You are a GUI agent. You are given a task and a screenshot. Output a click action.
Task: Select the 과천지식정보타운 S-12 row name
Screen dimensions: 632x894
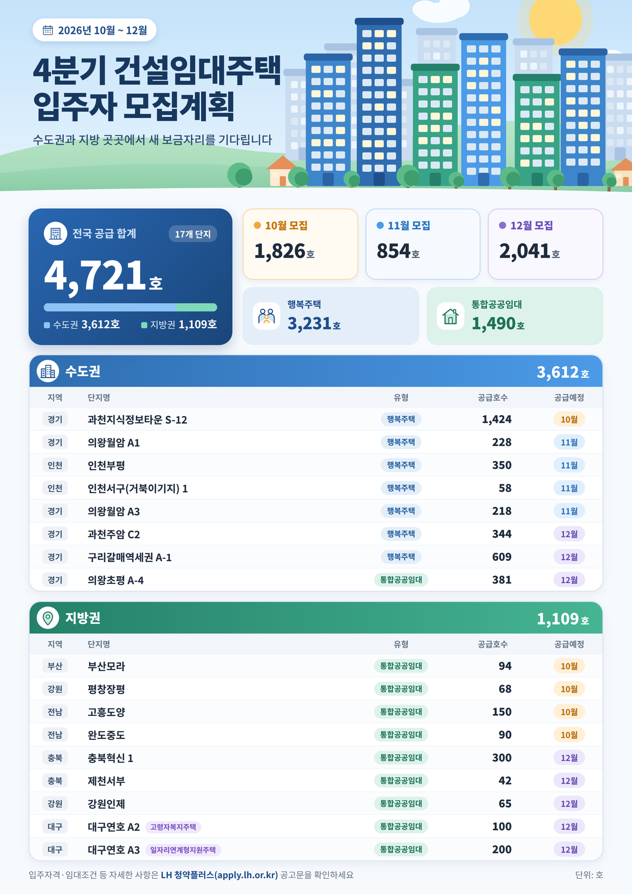click(137, 420)
